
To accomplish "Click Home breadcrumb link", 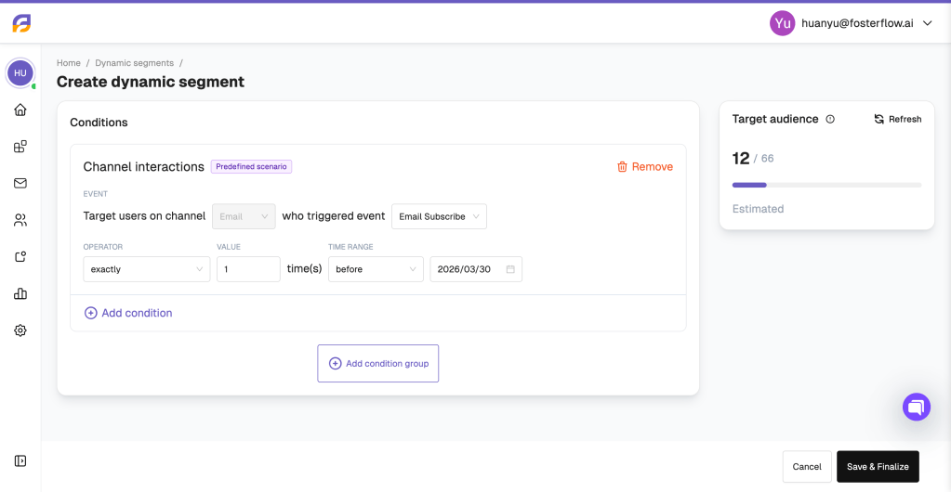I will click(x=69, y=63).
